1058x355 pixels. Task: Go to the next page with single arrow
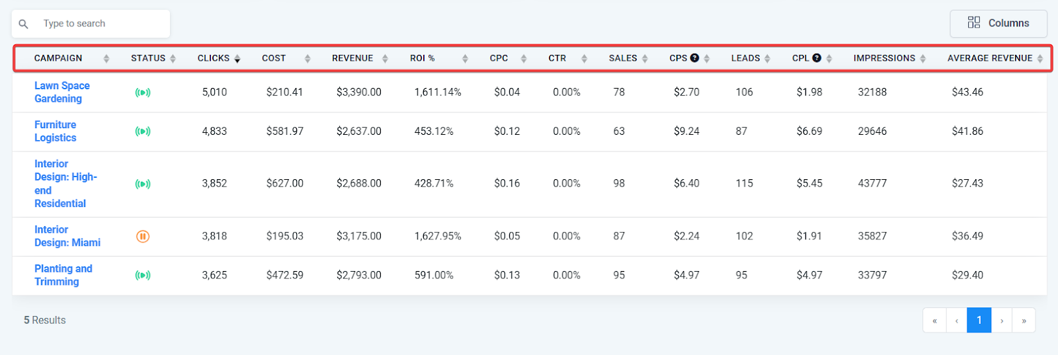(x=1002, y=321)
